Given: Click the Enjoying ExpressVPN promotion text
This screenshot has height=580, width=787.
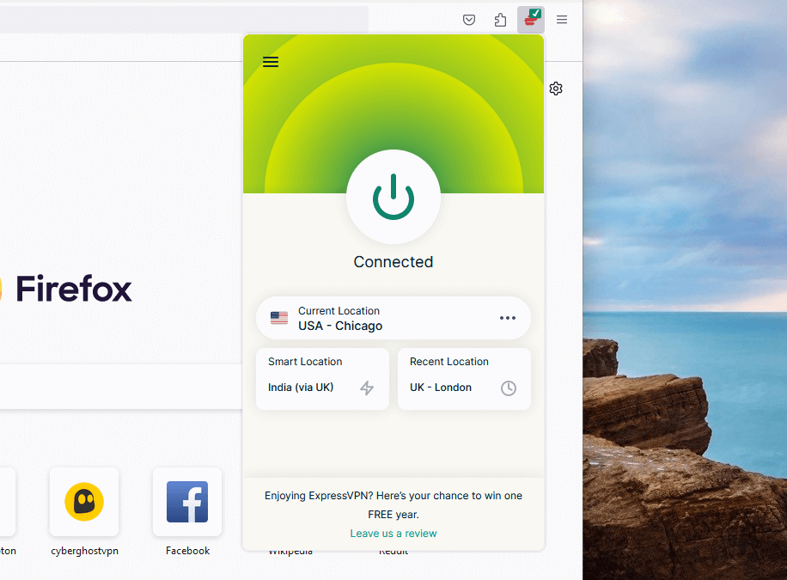Looking at the screenshot, I should (393, 504).
